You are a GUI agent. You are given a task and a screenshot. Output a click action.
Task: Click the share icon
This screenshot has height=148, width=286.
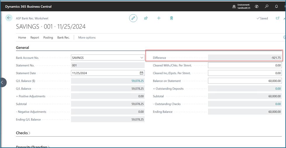point(146,18)
